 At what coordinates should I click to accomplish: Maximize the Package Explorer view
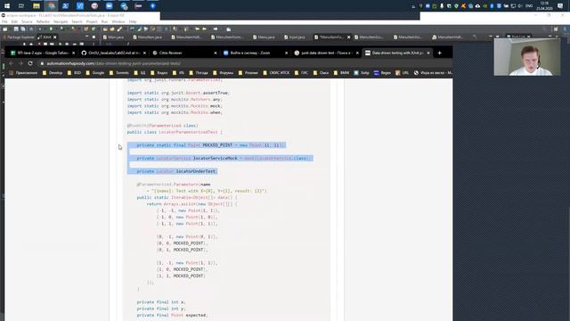[x=94, y=37]
